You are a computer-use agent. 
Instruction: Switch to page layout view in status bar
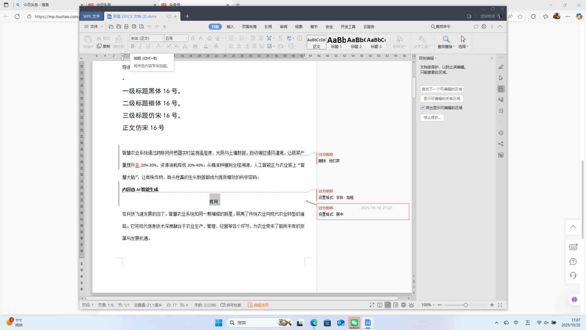pyautogui.click(x=388, y=305)
